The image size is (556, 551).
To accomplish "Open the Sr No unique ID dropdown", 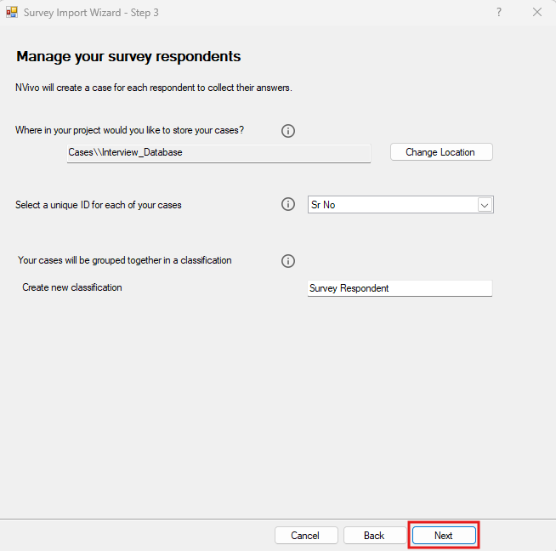I will pos(400,205).
